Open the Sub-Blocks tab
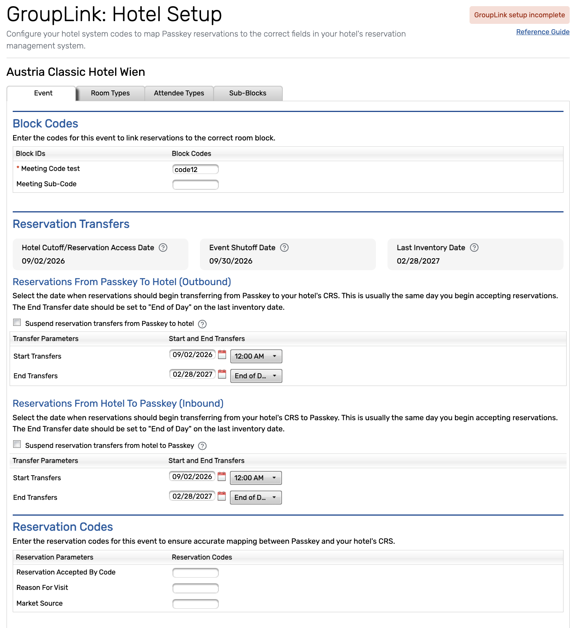 [248, 93]
